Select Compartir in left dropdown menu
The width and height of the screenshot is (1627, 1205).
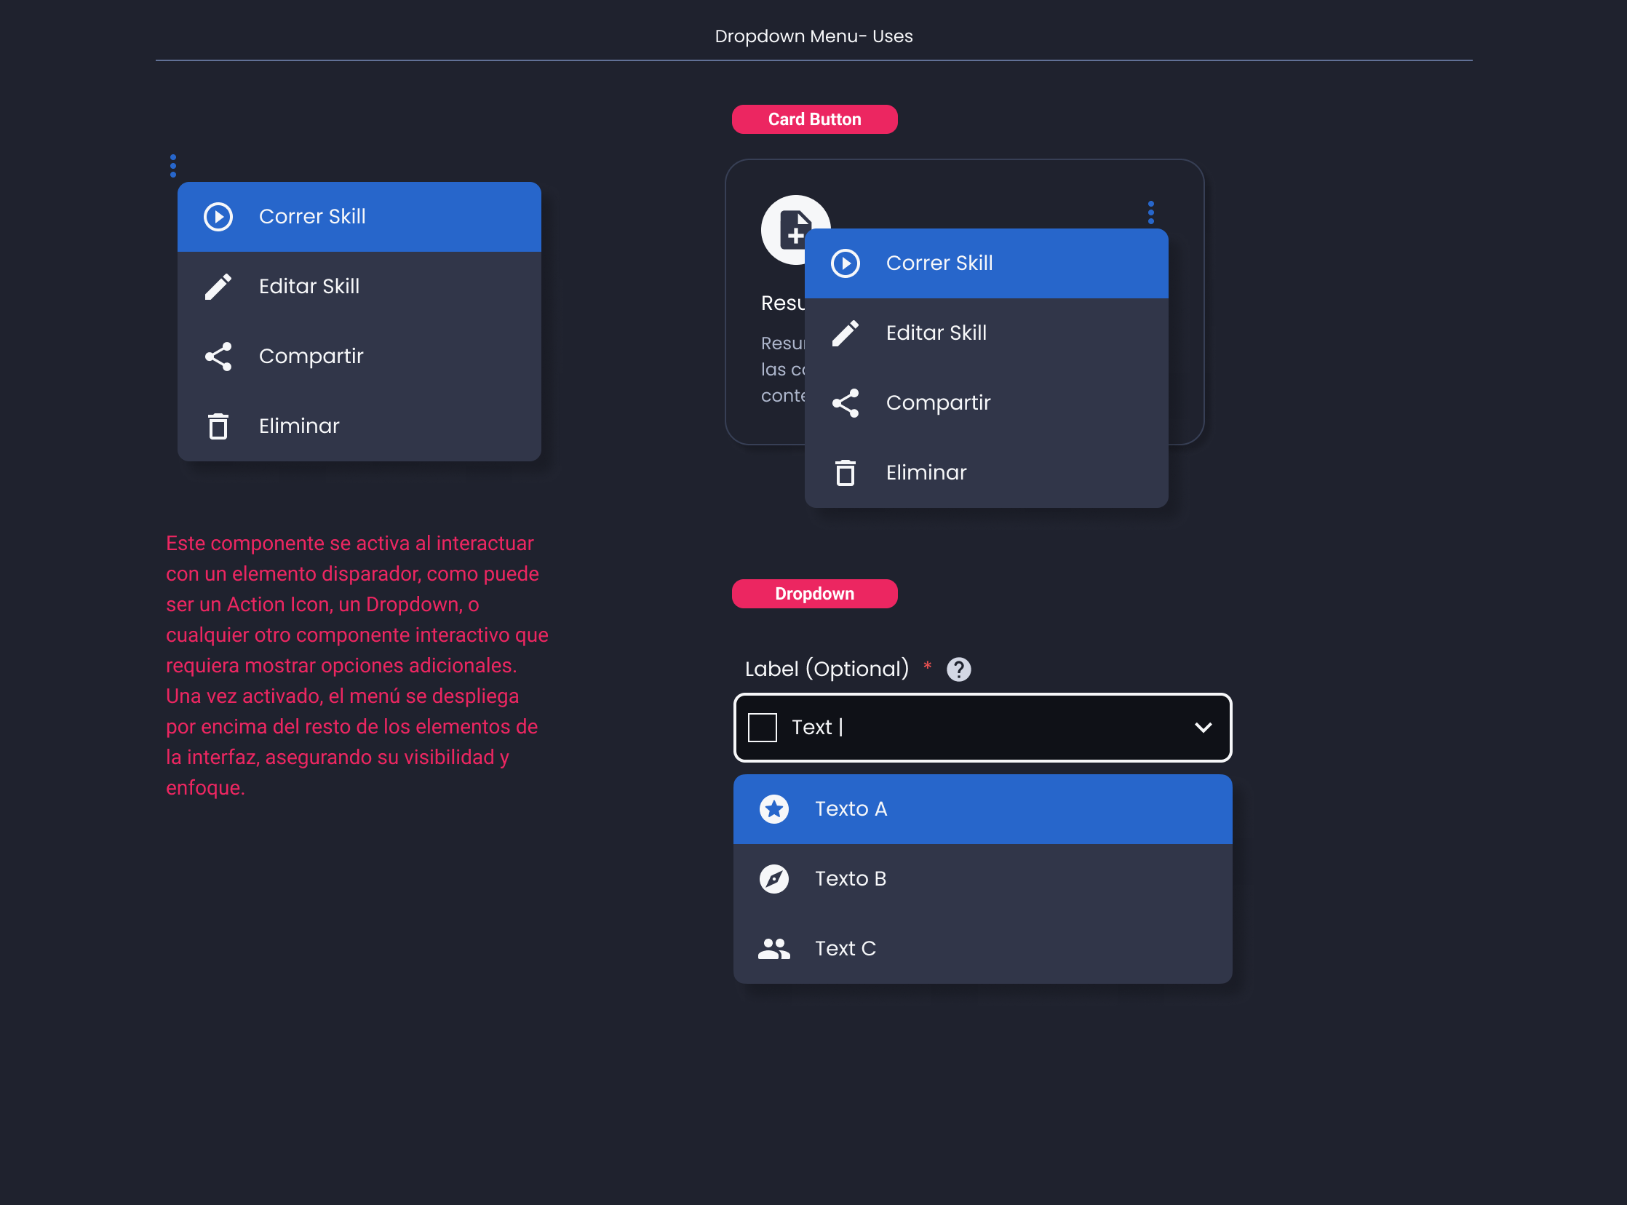[x=359, y=357]
